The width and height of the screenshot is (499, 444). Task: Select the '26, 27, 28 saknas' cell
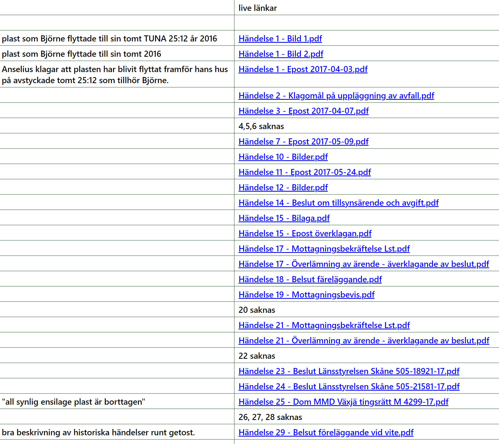click(367, 417)
